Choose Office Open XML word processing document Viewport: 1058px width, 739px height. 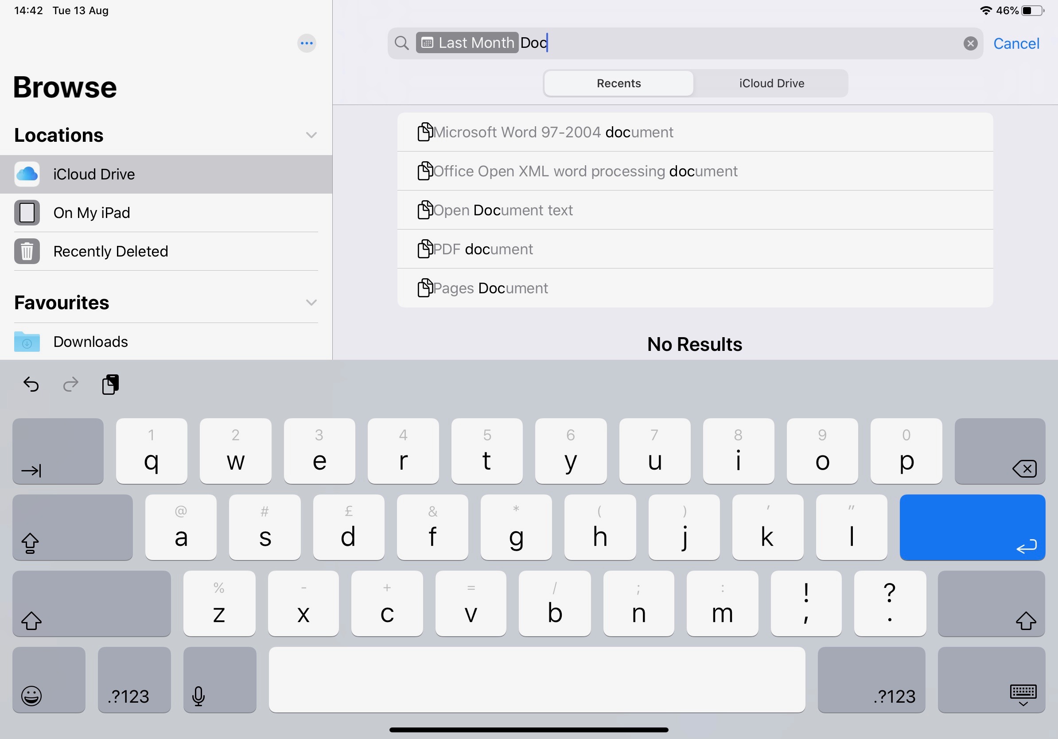click(x=694, y=171)
